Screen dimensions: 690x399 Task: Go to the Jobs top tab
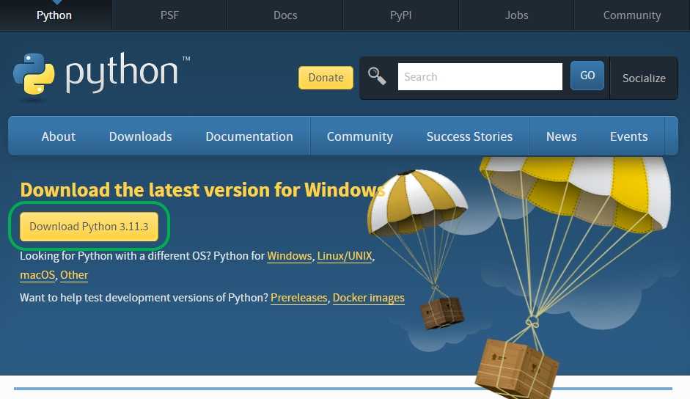point(516,15)
